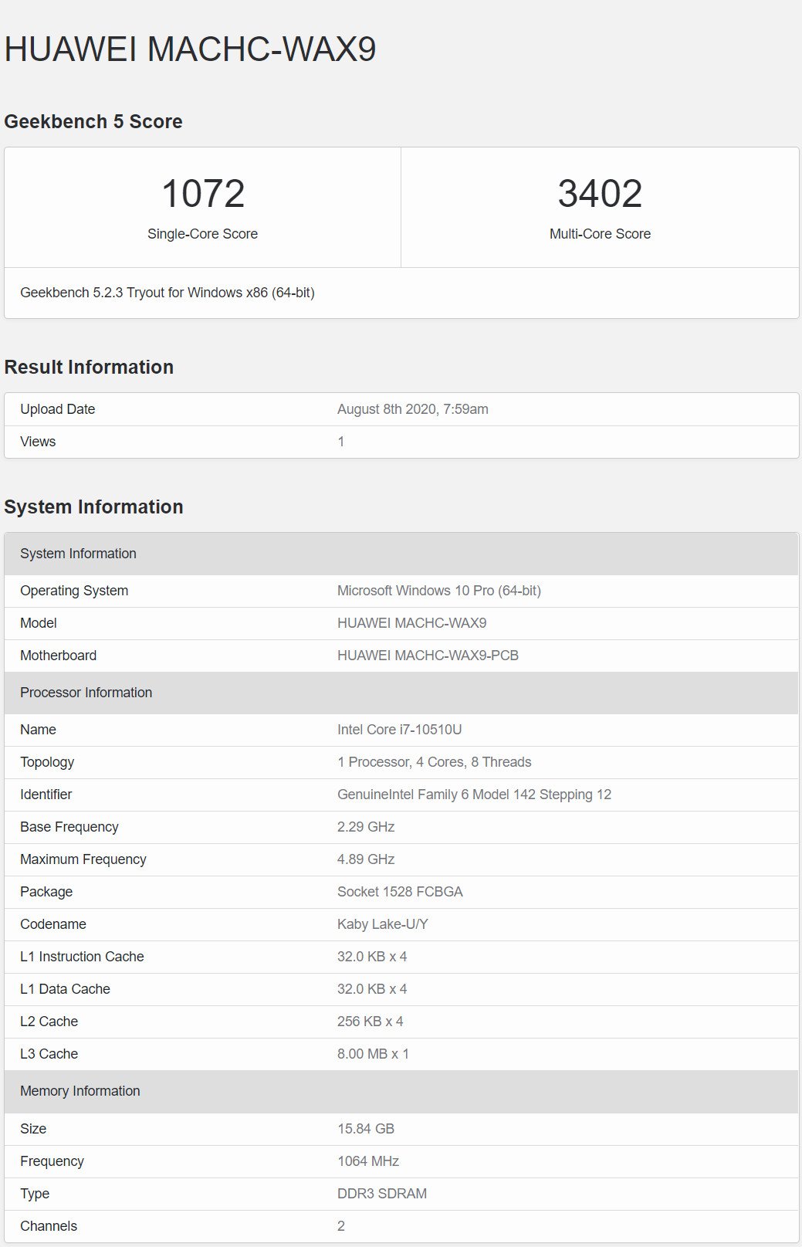Select the 256 KB x 4 L2 value
This screenshot has height=1247, width=802.
click(x=371, y=1022)
